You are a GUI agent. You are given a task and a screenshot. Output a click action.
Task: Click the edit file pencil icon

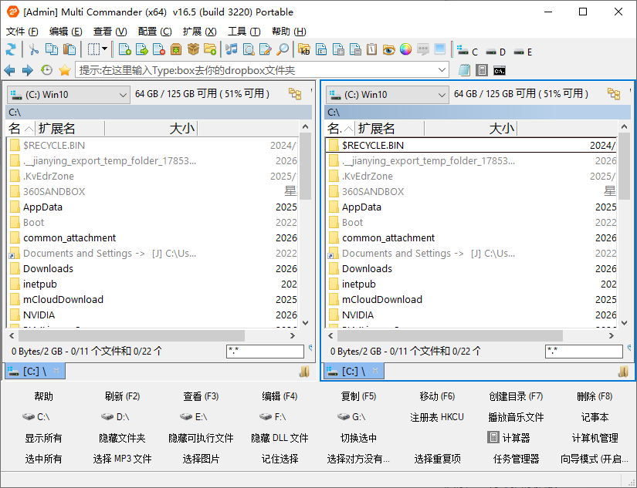coord(266,49)
